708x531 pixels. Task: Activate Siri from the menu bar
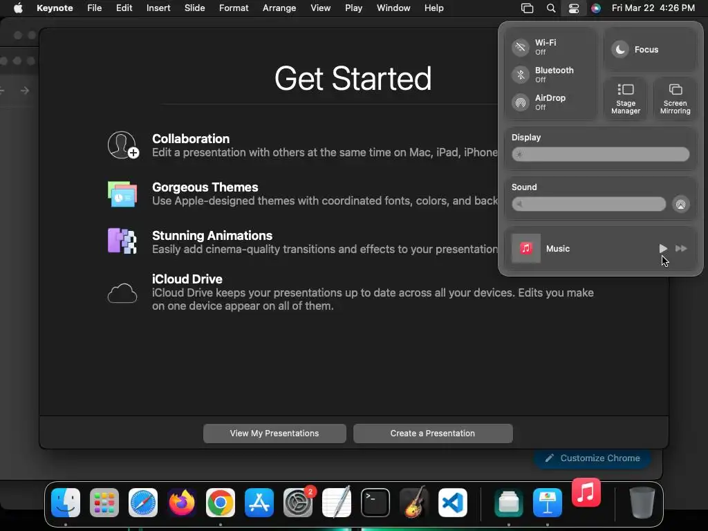[x=596, y=8]
